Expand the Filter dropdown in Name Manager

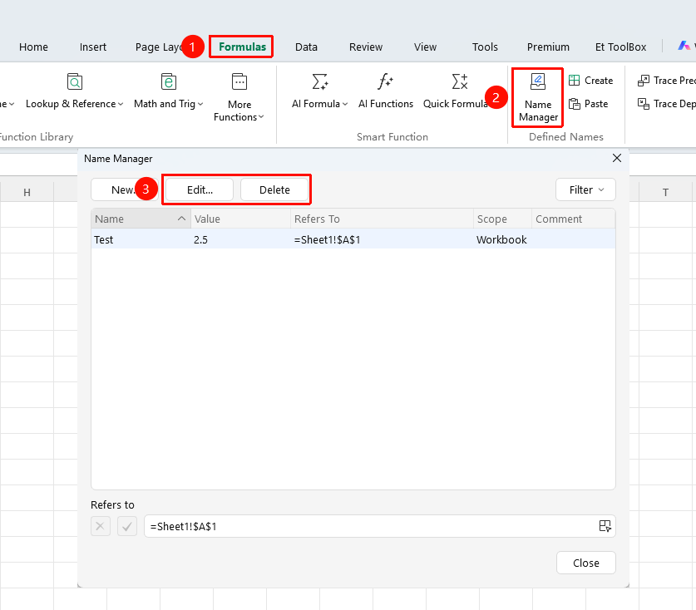coord(585,189)
